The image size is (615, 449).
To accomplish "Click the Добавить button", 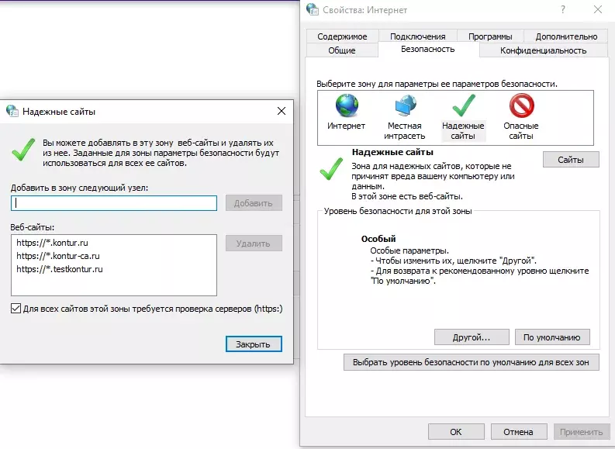I will click(254, 203).
